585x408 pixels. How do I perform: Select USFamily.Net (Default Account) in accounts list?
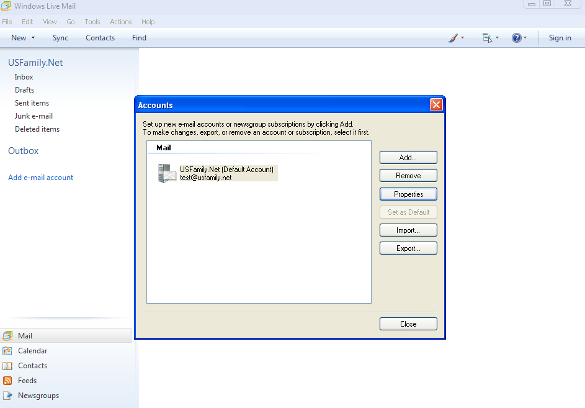(x=226, y=170)
